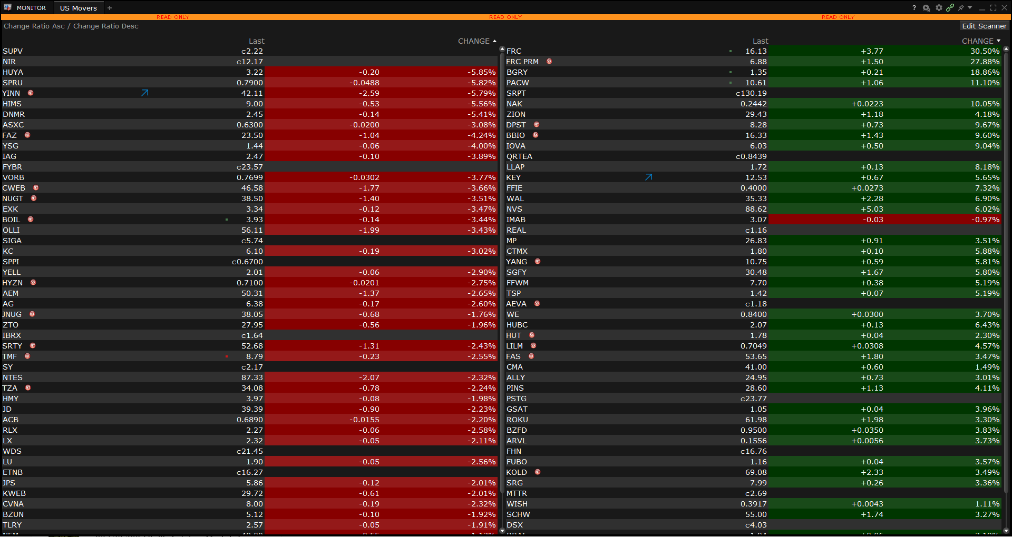The width and height of the screenshot is (1012, 537).
Task: Click KOLD last price 69.08
Action: [x=756, y=472]
